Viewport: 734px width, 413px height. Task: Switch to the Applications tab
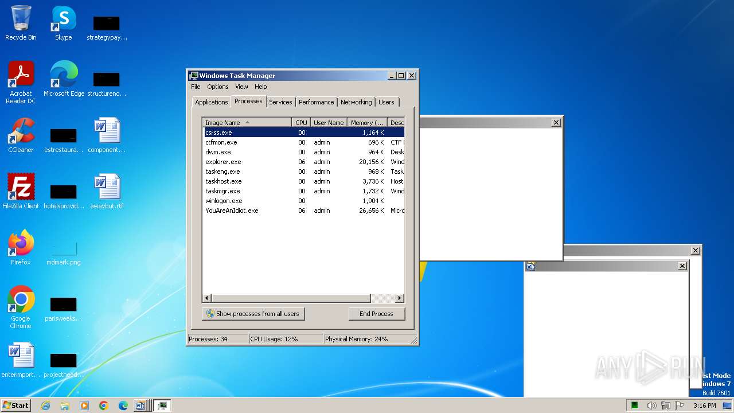point(212,102)
